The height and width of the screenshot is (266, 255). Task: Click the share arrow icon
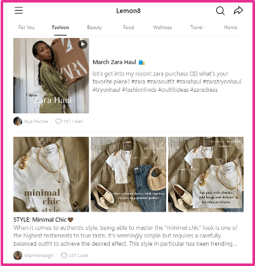pyautogui.click(x=239, y=10)
